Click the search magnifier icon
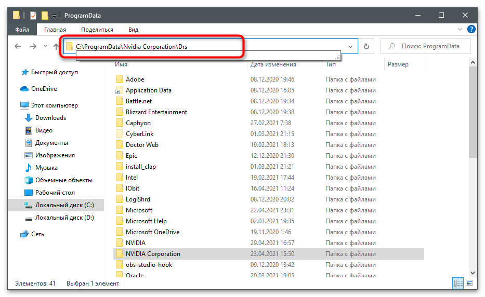 tap(391, 46)
